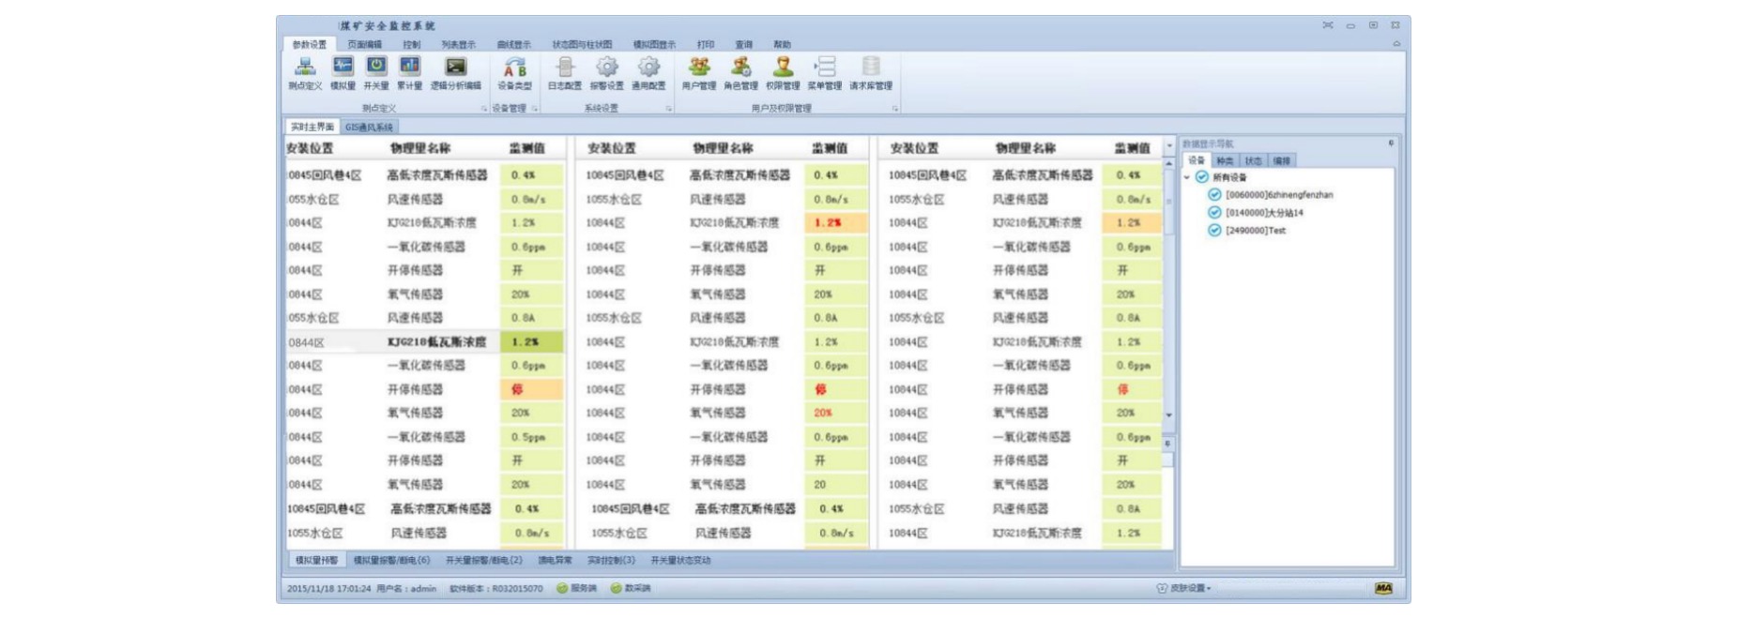Toggle the [2490000]Test device checkbox
The image size is (1738, 619).
1214,231
